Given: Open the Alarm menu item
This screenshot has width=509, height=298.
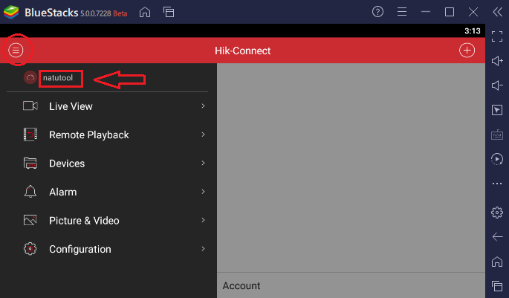Looking at the screenshot, I should point(107,192).
